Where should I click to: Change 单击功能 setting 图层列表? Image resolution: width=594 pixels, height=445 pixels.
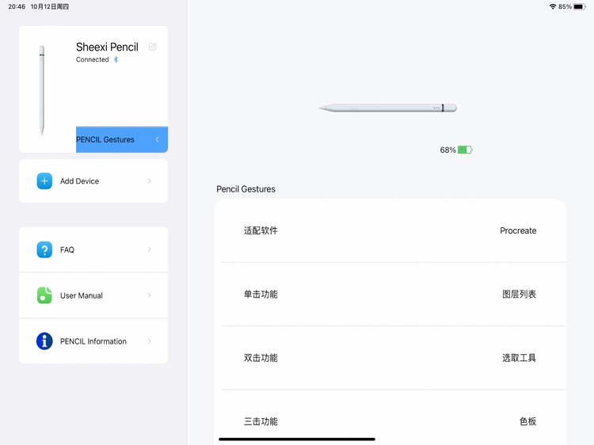point(519,295)
